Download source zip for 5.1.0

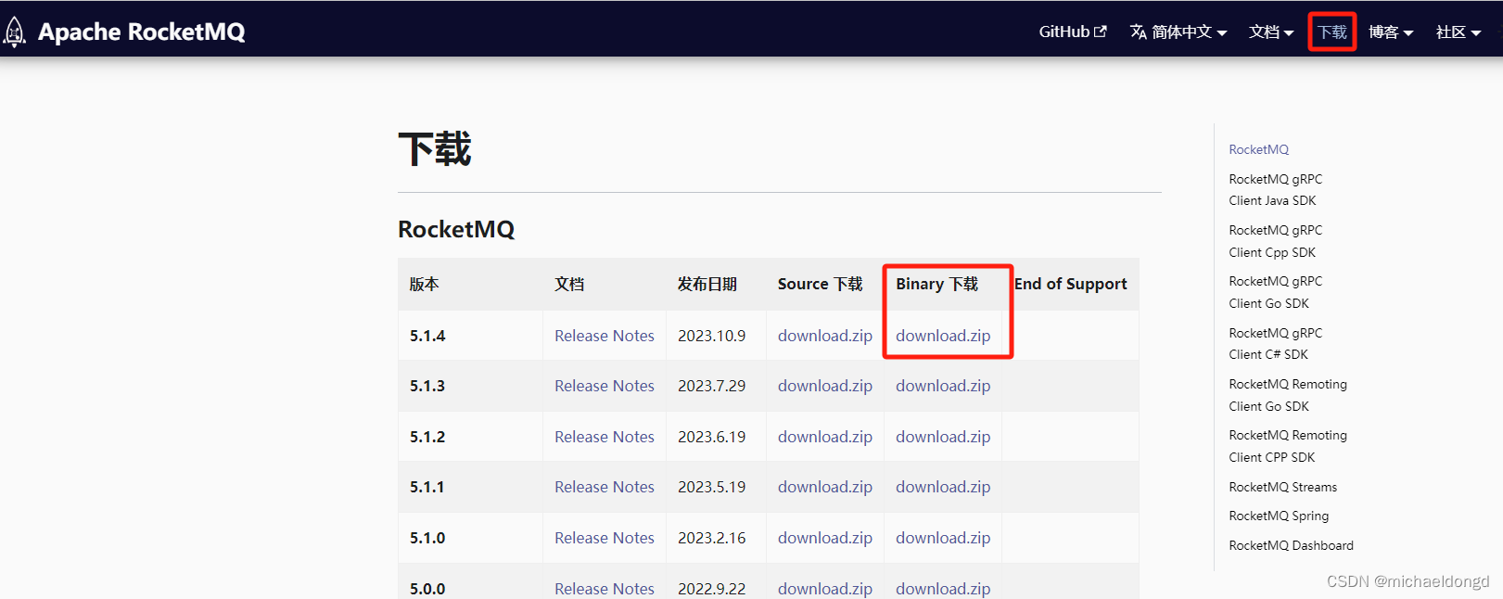click(825, 538)
